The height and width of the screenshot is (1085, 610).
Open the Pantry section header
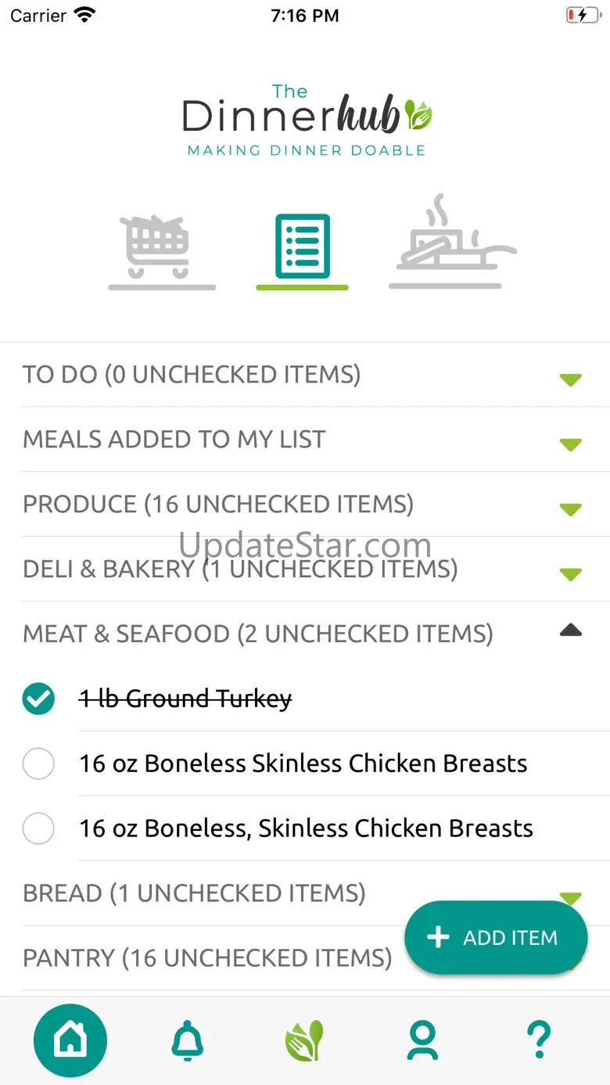[207, 957]
